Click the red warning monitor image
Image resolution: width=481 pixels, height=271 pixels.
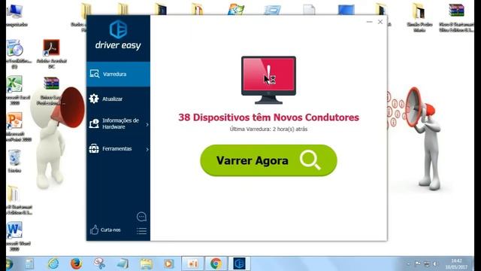(x=268, y=80)
